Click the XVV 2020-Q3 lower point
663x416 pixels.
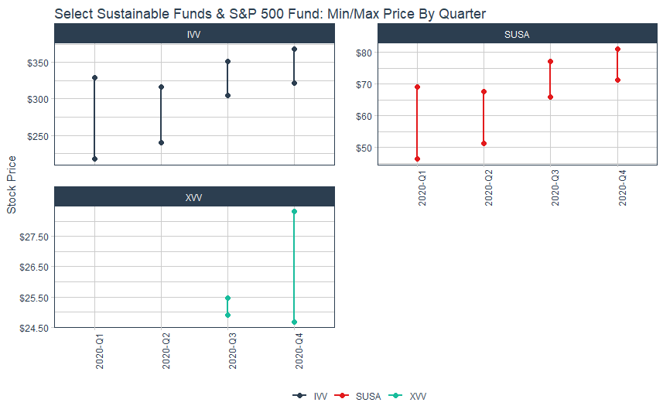coord(227,315)
